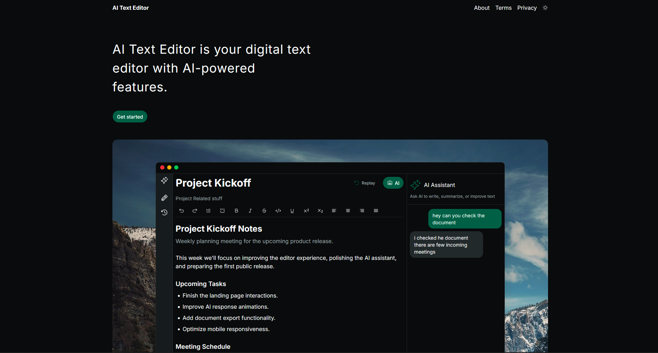Viewport: 658px width, 353px height.
Task: Click the 'Upcoming Tasks' heading
Action: pos(201,284)
